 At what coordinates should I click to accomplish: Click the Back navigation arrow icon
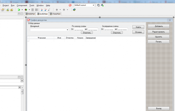(57, 10)
